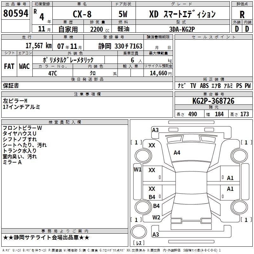Click the エアB equipment entry

tap(216, 86)
